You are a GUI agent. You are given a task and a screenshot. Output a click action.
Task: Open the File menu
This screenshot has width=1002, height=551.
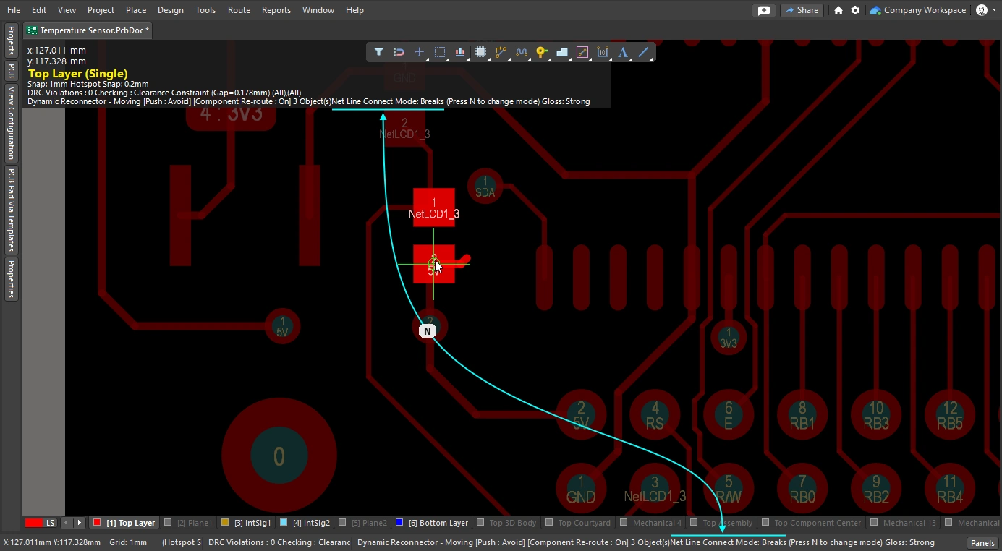(x=14, y=10)
